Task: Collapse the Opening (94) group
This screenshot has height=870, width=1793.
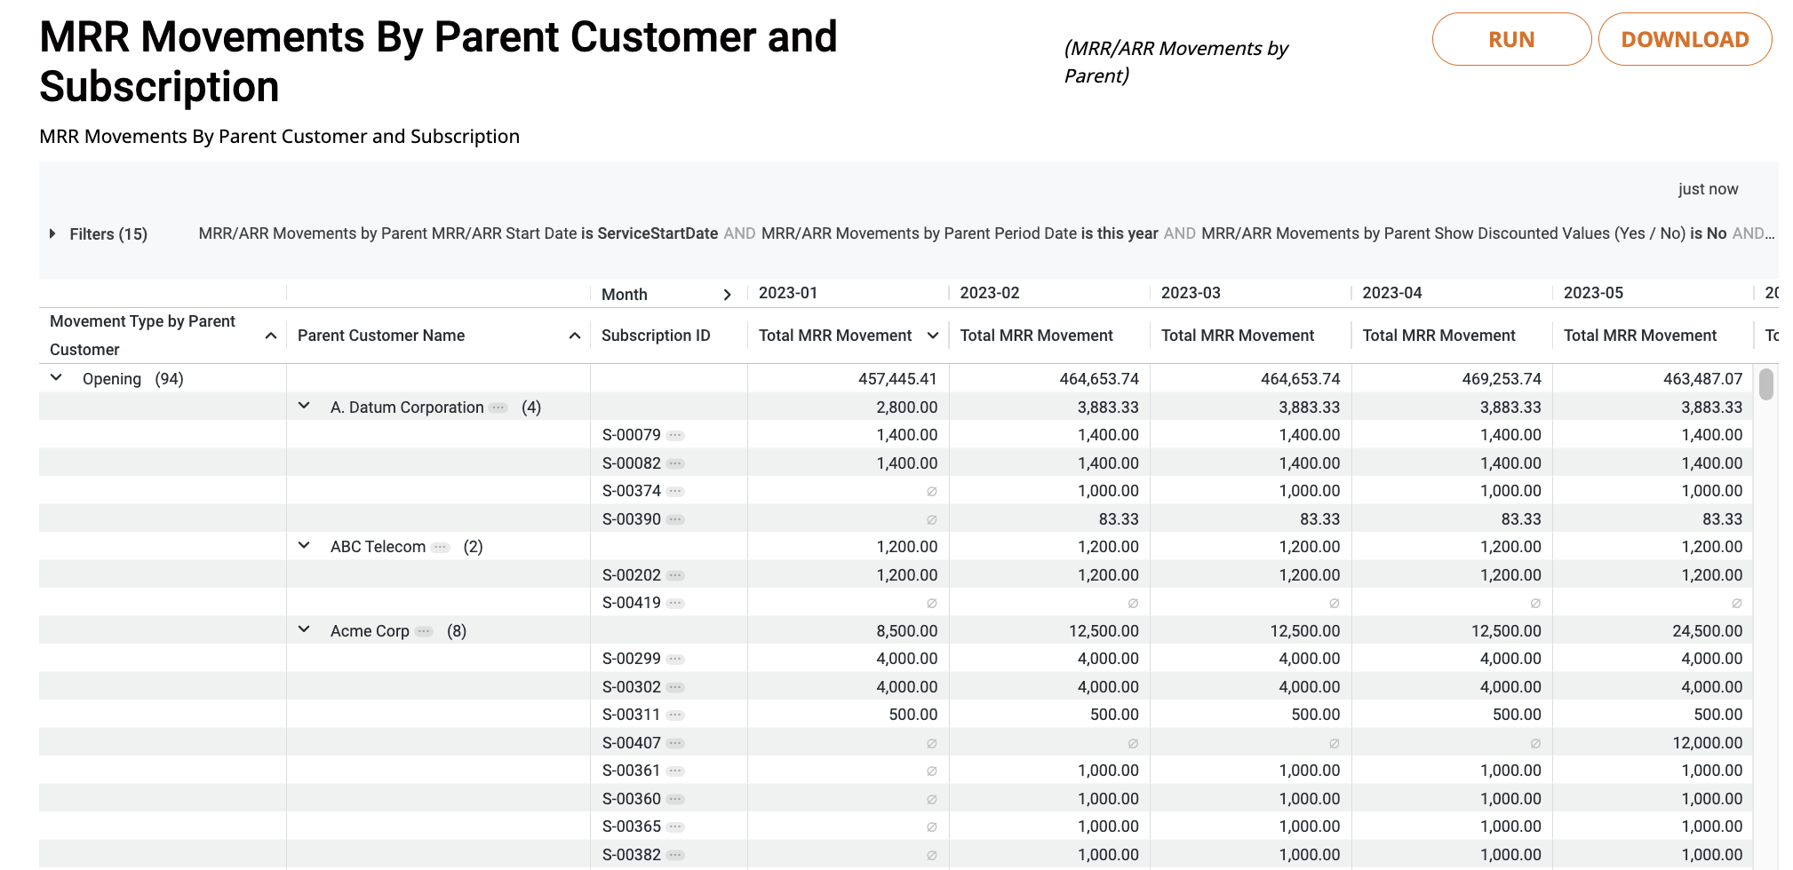Action: coord(56,378)
